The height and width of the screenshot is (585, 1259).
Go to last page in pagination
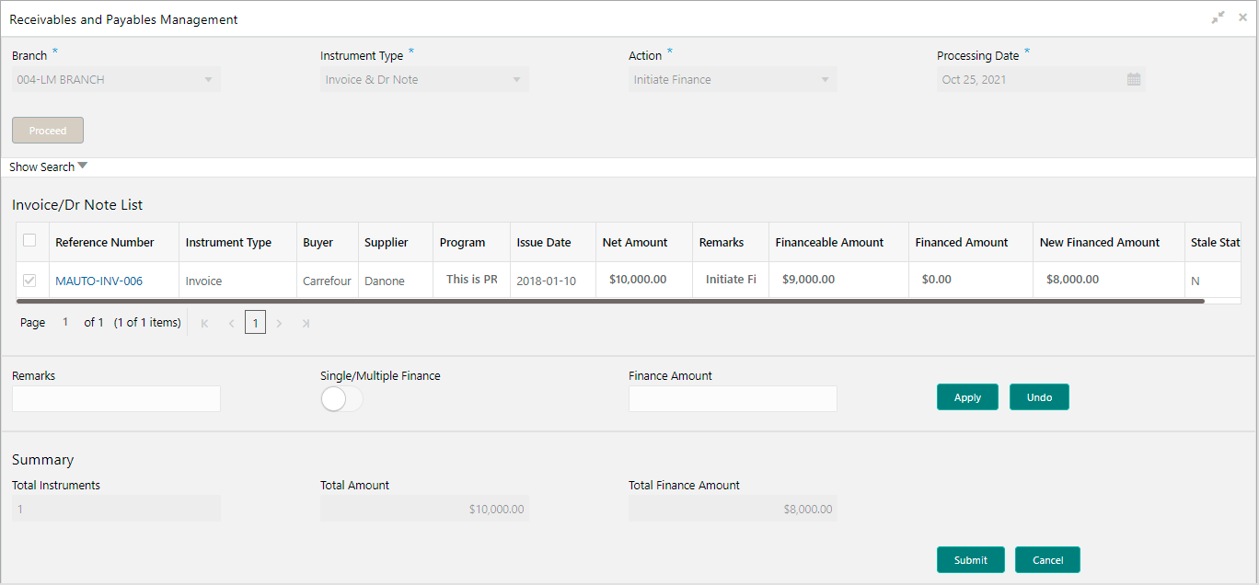(x=306, y=323)
